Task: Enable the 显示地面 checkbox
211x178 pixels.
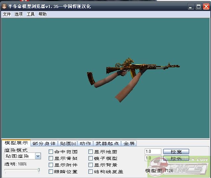Action: point(91,152)
